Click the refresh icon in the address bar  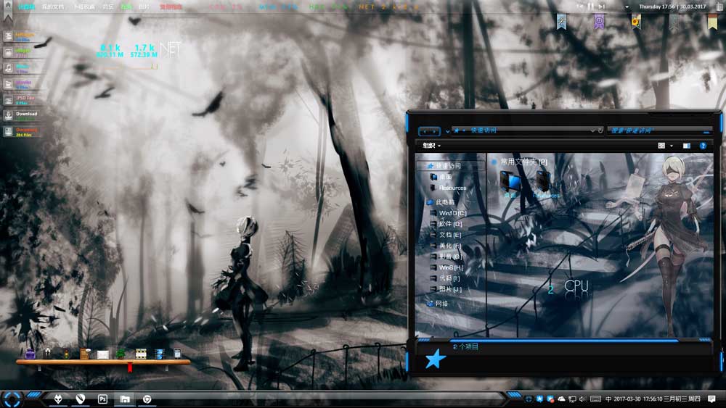[600, 130]
